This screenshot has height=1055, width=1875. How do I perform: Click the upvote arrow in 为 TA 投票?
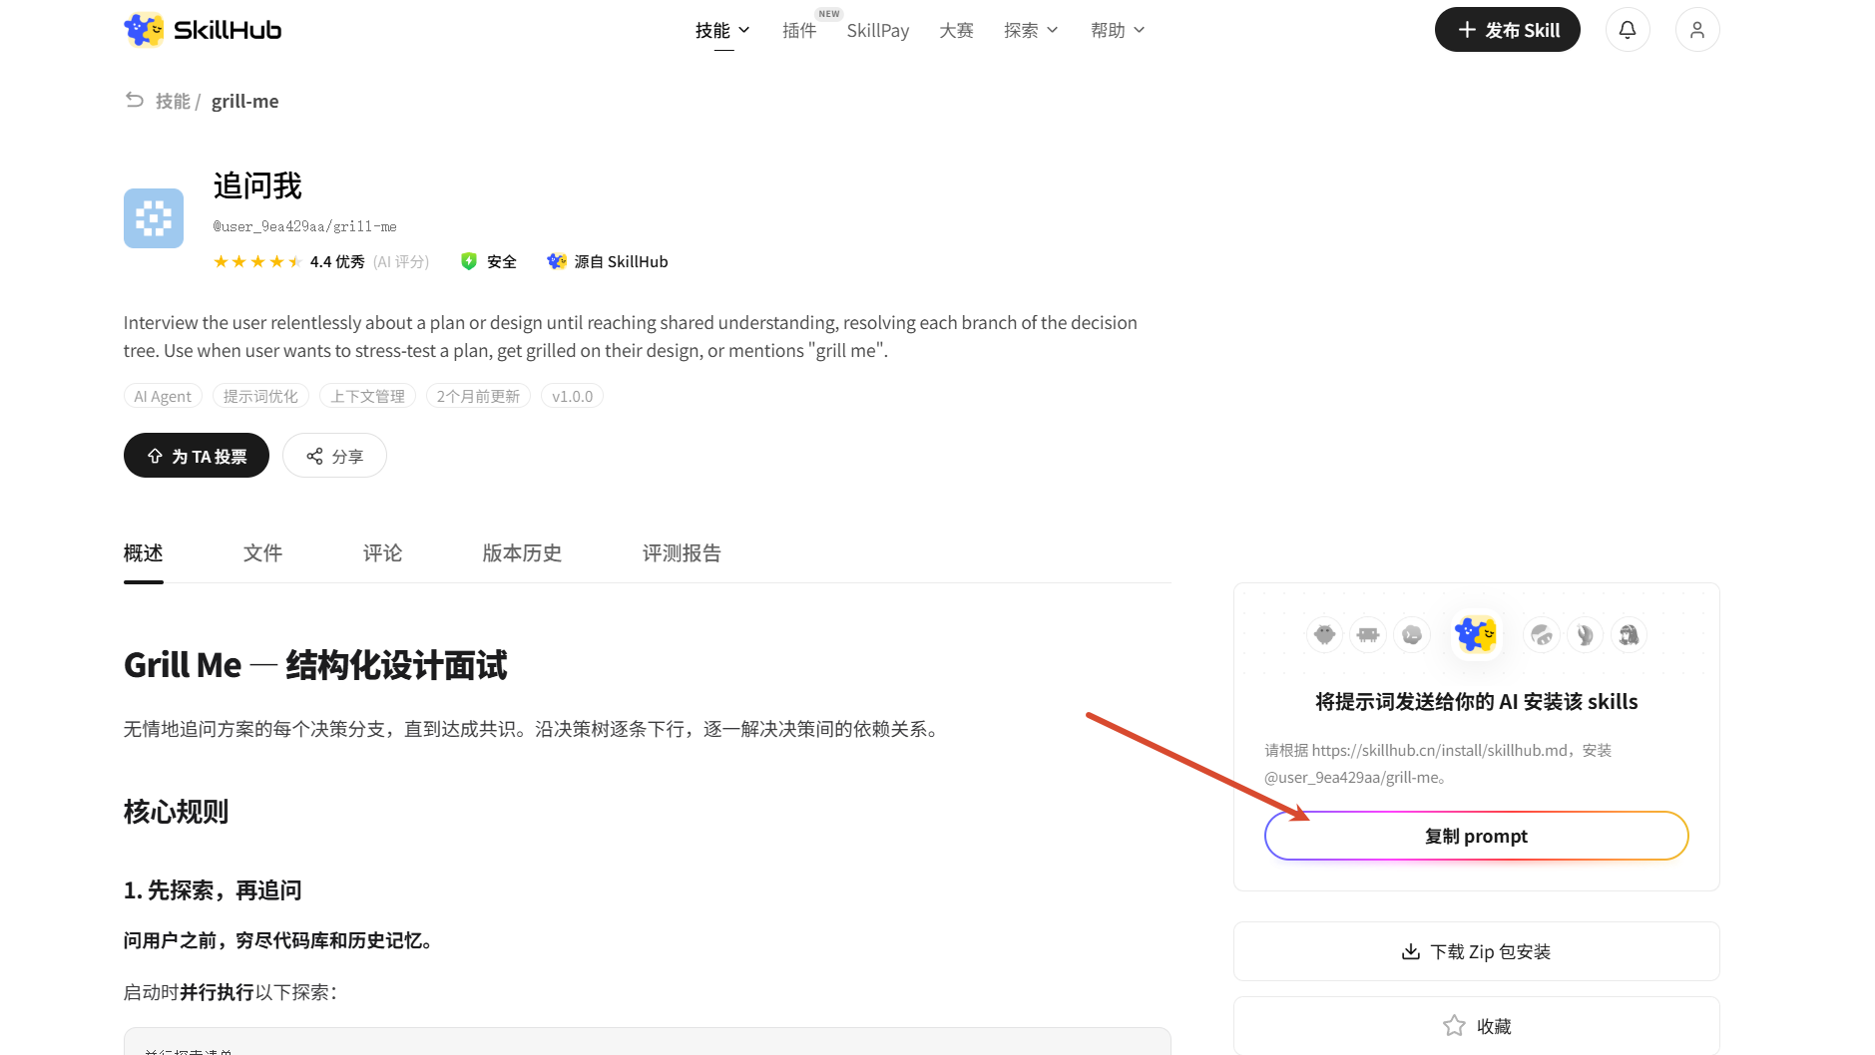[x=155, y=456]
